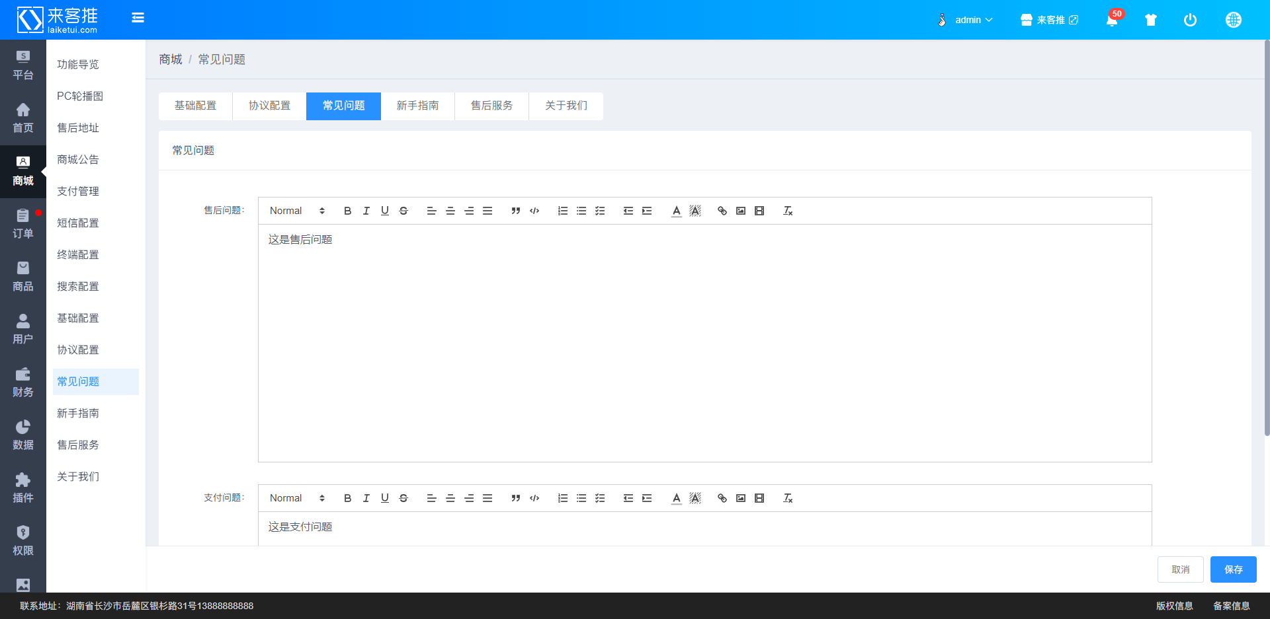Apply ordered list in the 售后问题 editor
Viewport: 1270px width, 619px height.
[x=562, y=211]
